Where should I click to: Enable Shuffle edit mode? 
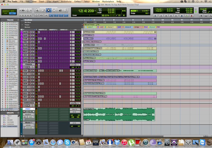pos(6,11)
